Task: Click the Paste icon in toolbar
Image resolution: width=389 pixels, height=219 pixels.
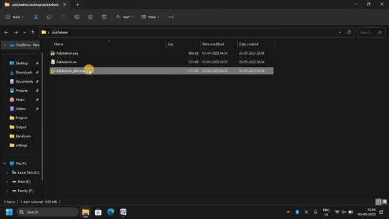Action: point(63,17)
